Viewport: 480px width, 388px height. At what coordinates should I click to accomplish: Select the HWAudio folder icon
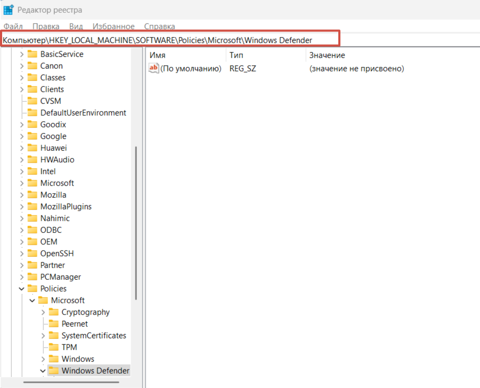pos(32,159)
